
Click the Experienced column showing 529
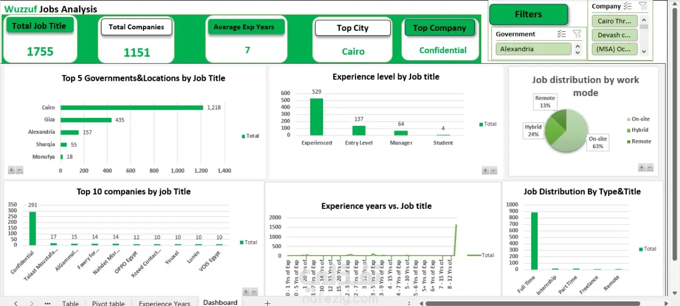317,117
